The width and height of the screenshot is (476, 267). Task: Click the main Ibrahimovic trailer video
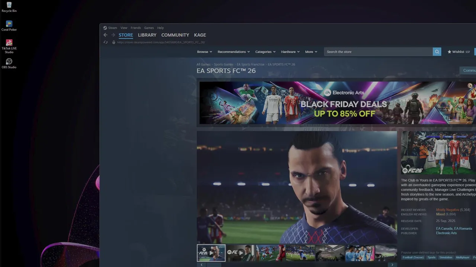pos(297,187)
